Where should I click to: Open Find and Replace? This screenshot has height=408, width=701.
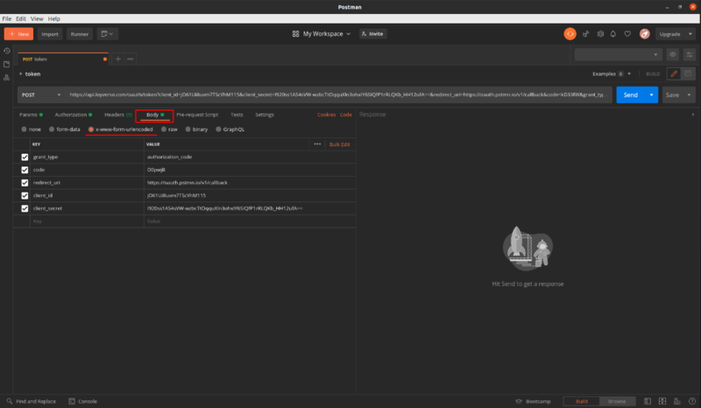pyautogui.click(x=31, y=401)
